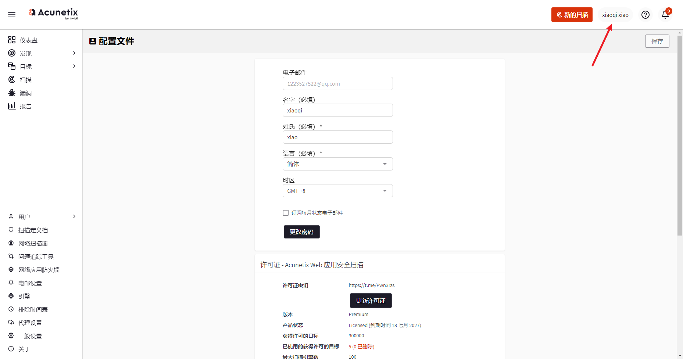The height and width of the screenshot is (359, 683).
Task: Open 扫描 in the sidebar
Action: [x=26, y=80]
